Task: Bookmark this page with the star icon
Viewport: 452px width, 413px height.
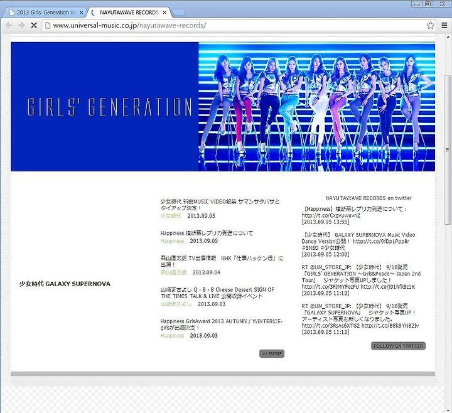Action: [431, 25]
